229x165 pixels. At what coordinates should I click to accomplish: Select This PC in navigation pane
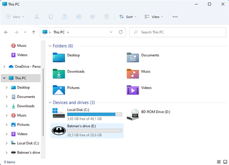[20, 78]
